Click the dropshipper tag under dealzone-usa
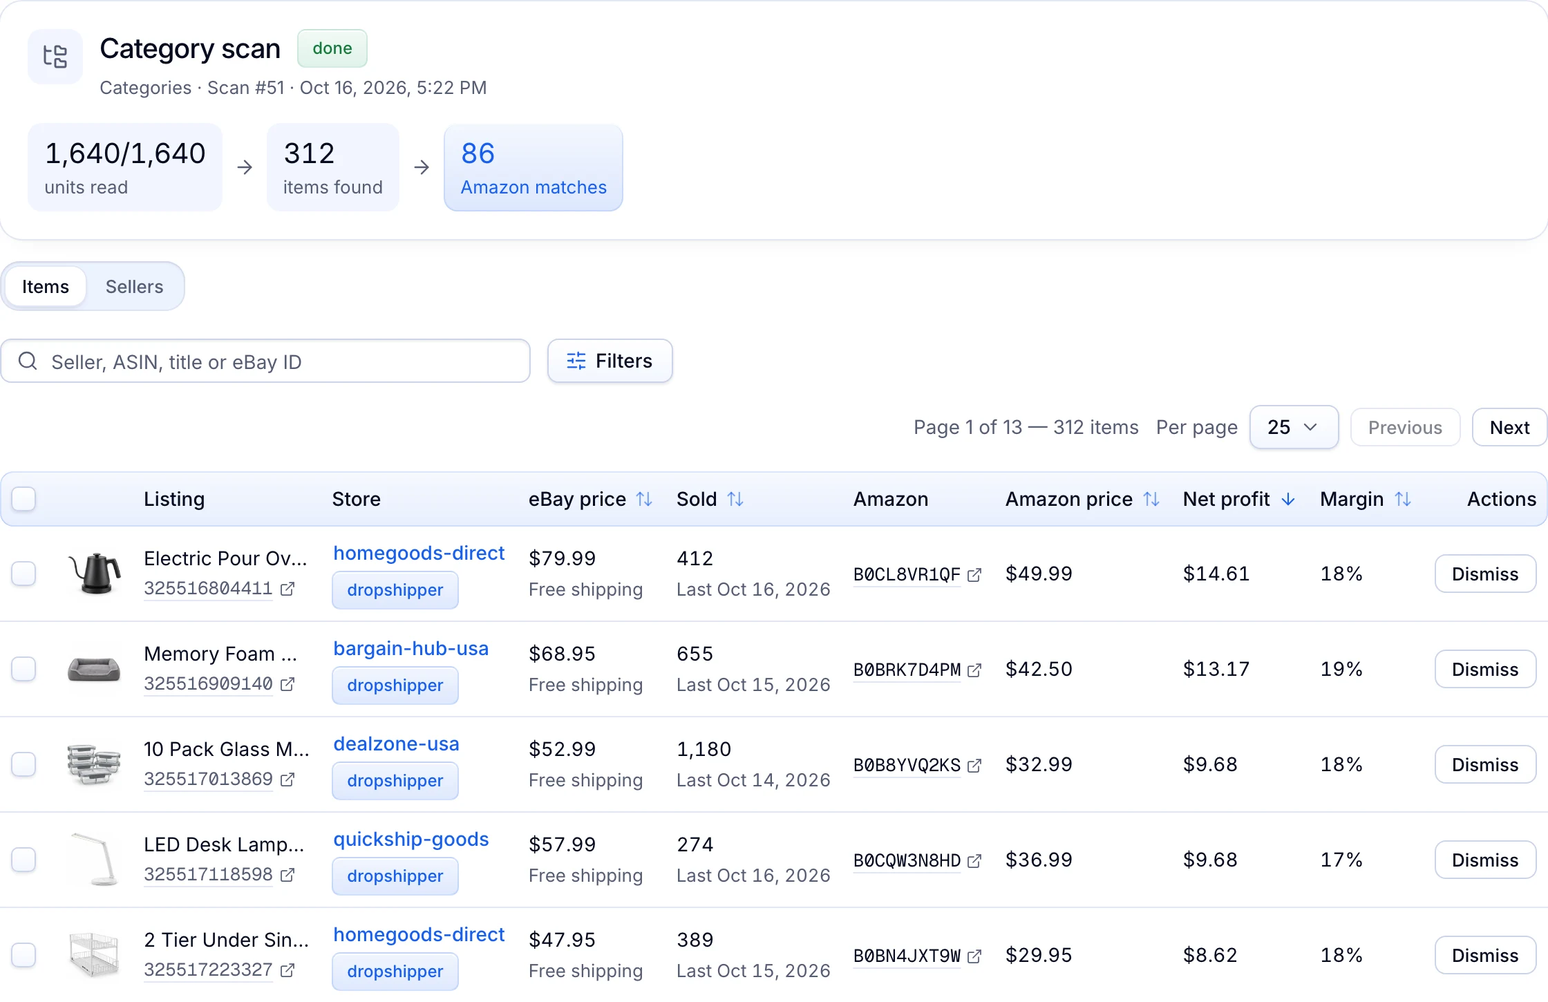 [395, 781]
